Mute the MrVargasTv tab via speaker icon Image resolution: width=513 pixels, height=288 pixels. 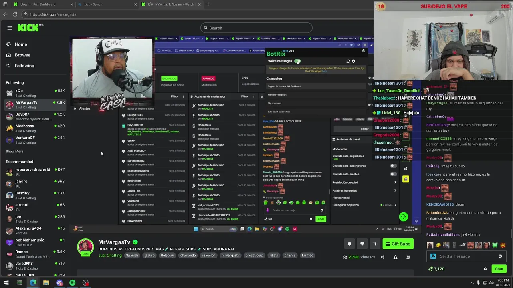(x=150, y=4)
